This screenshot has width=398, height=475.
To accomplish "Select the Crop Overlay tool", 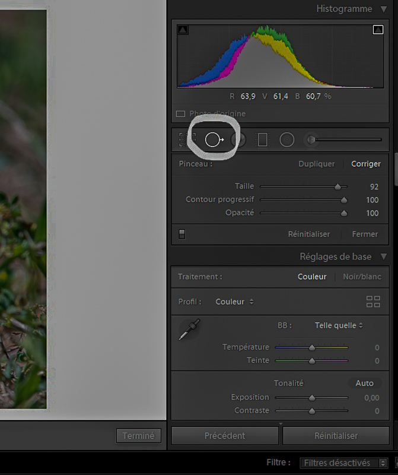I will (x=187, y=140).
